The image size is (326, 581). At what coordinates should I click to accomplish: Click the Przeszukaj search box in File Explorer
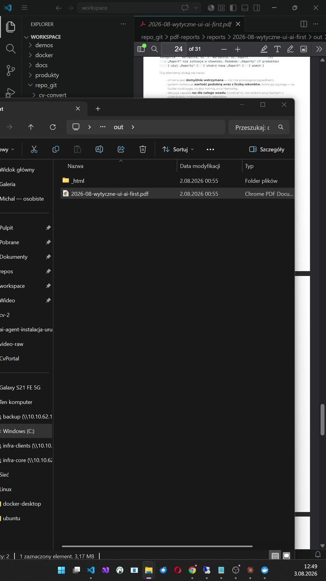258,127
